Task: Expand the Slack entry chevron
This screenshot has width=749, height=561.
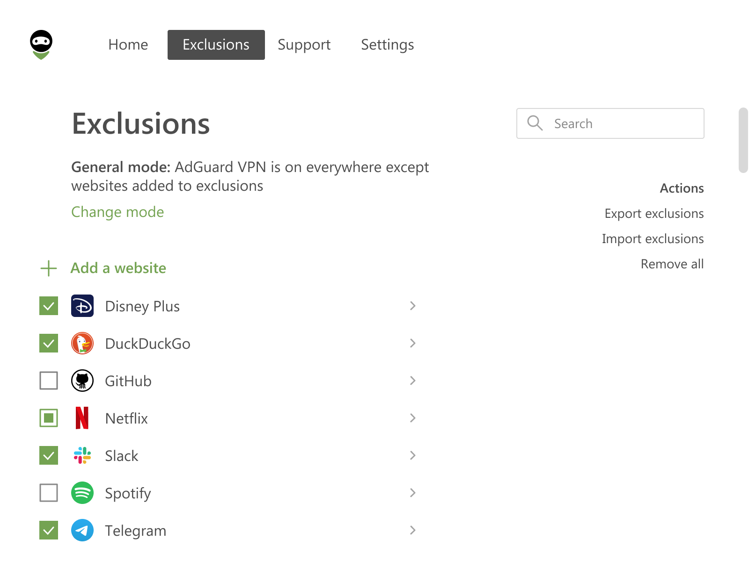Action: point(412,456)
